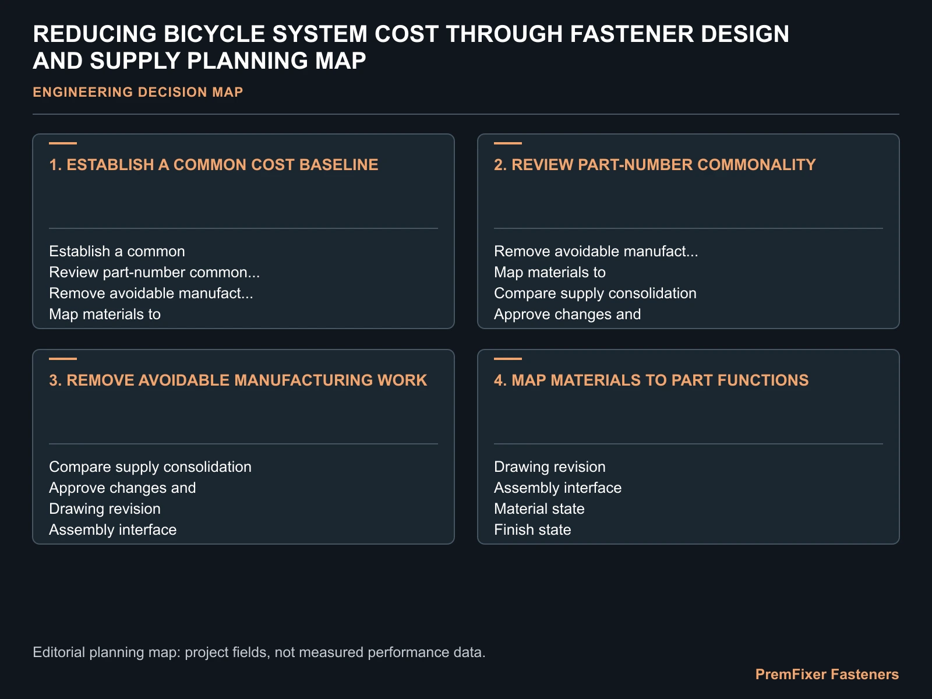The height and width of the screenshot is (699, 932).
Task: Open heading "2. Review Part-Number Commonality"
Action: (x=655, y=165)
